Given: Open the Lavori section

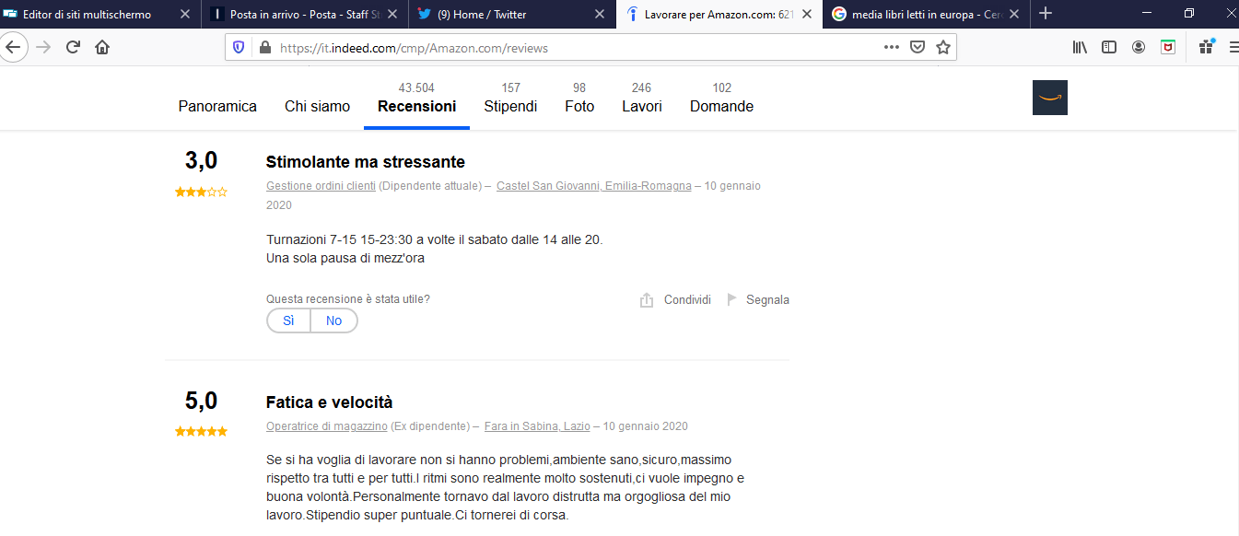Looking at the screenshot, I should [642, 107].
